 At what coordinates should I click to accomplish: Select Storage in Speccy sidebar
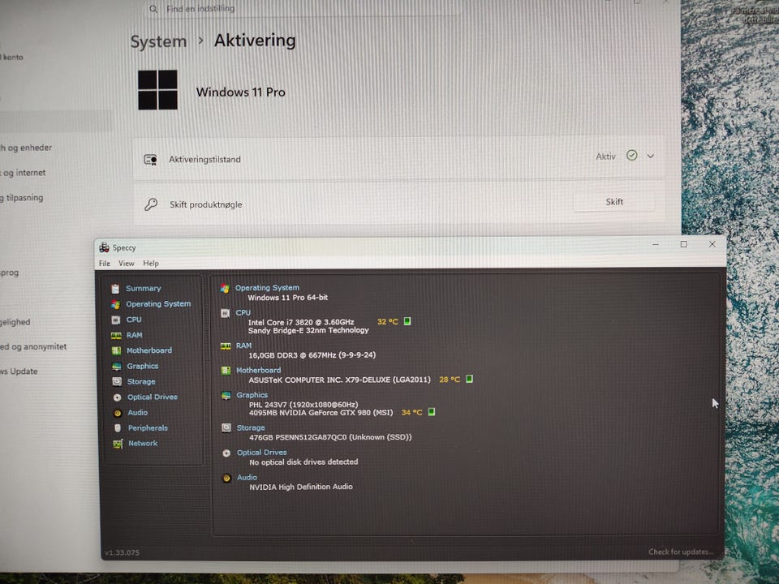141,381
